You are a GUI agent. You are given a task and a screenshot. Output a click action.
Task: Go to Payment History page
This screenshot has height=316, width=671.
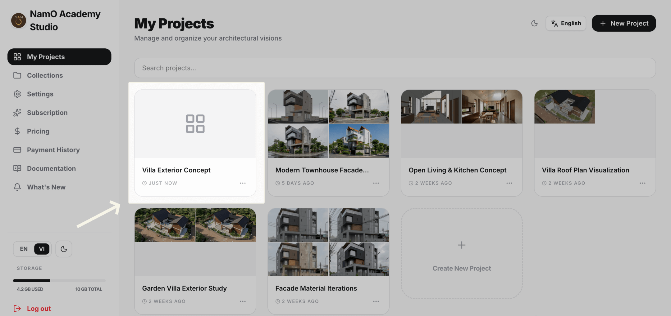[53, 150]
